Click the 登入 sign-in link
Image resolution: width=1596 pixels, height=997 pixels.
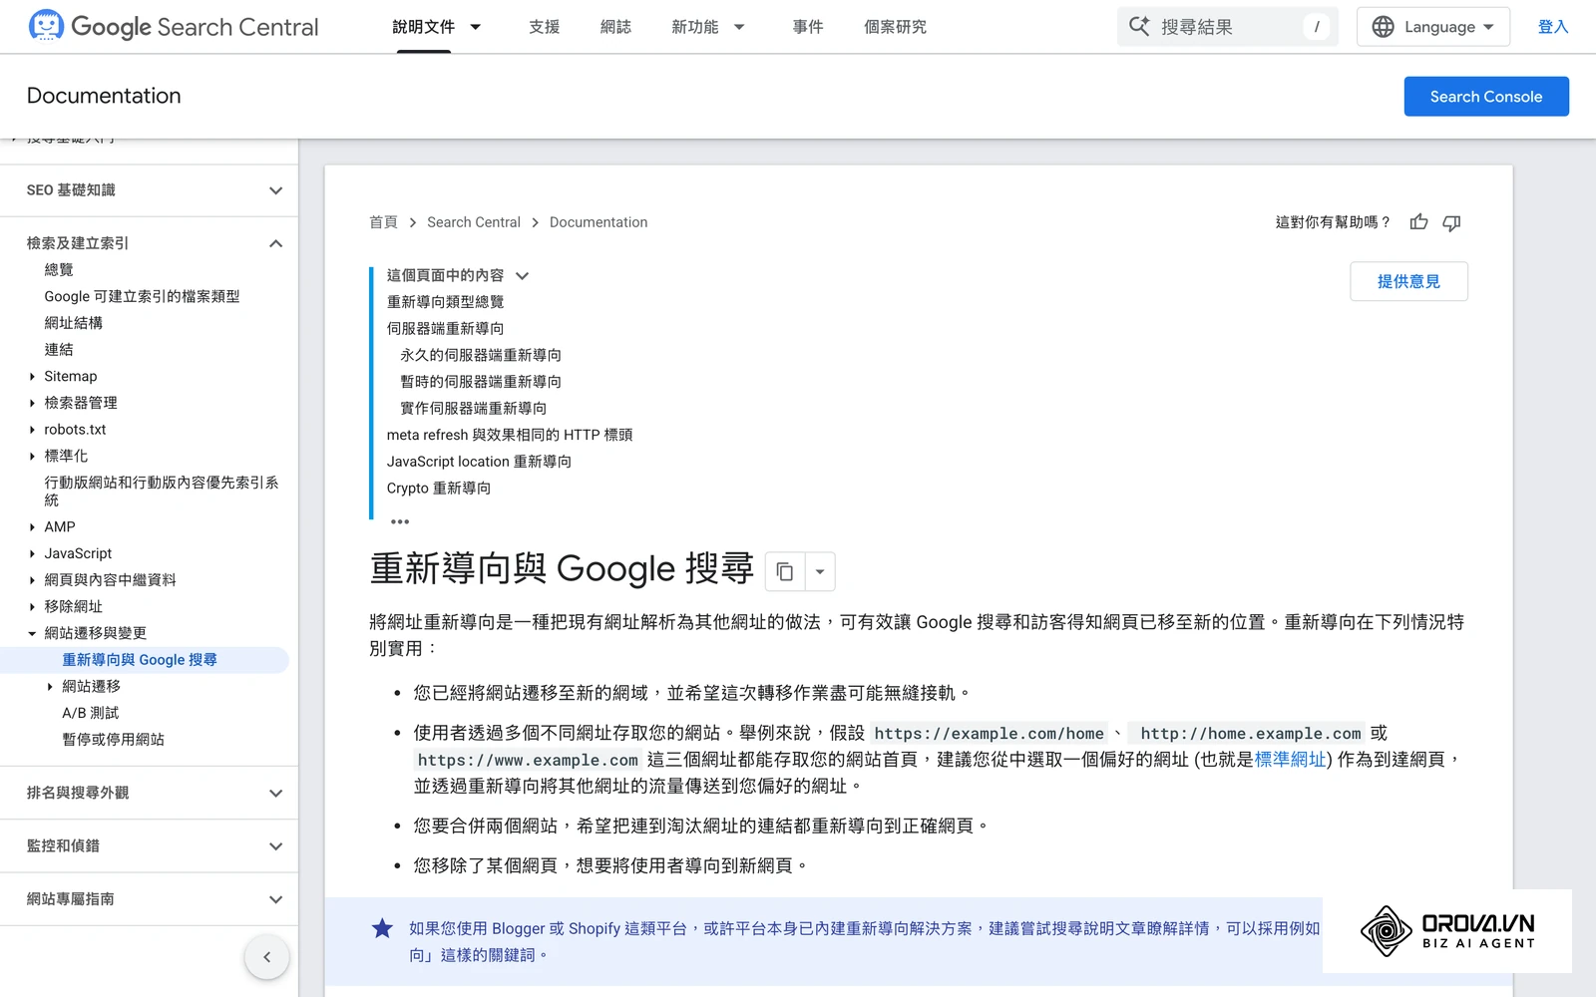click(1553, 27)
